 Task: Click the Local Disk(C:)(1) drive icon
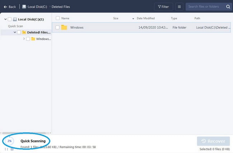[15, 19]
